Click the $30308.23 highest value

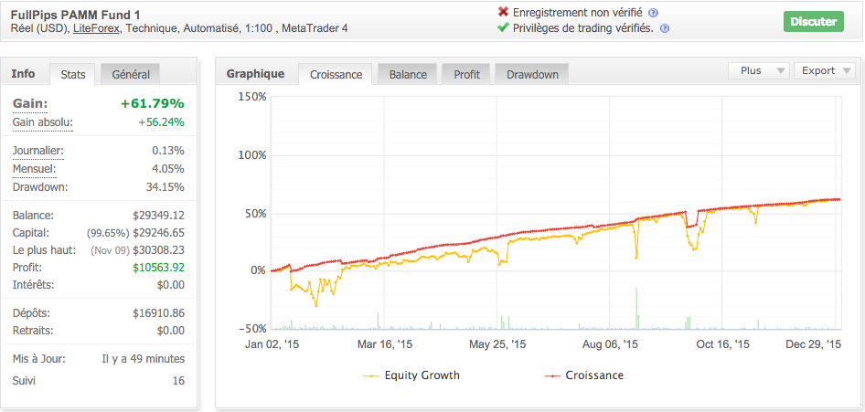[x=158, y=250]
